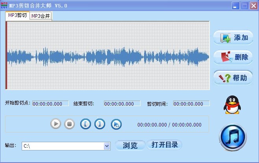Viewport: 259px width, 163px height.
Task: Click the red playhead marker on waveform
Action: pyautogui.click(x=6, y=55)
